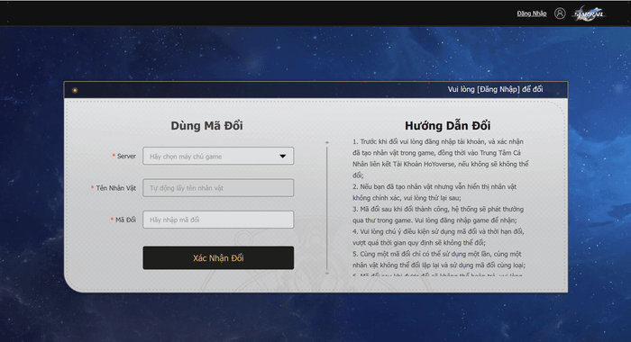Viewport: 631px width, 342px height.
Task: Click instruction 2 starting "Nếu bạn đã tạo"
Action: tap(434, 192)
